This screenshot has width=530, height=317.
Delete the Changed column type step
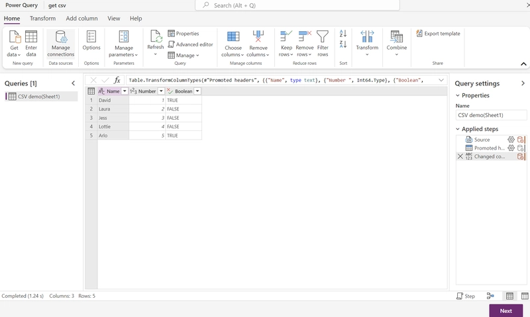pyautogui.click(x=460, y=156)
